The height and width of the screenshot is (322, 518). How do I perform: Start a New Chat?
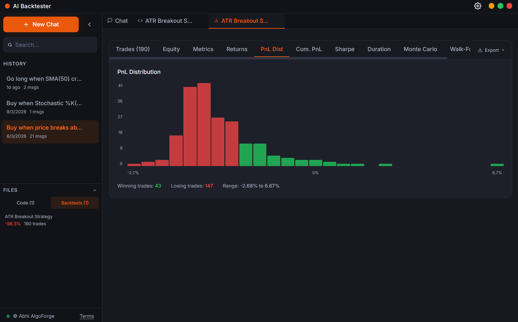click(41, 24)
